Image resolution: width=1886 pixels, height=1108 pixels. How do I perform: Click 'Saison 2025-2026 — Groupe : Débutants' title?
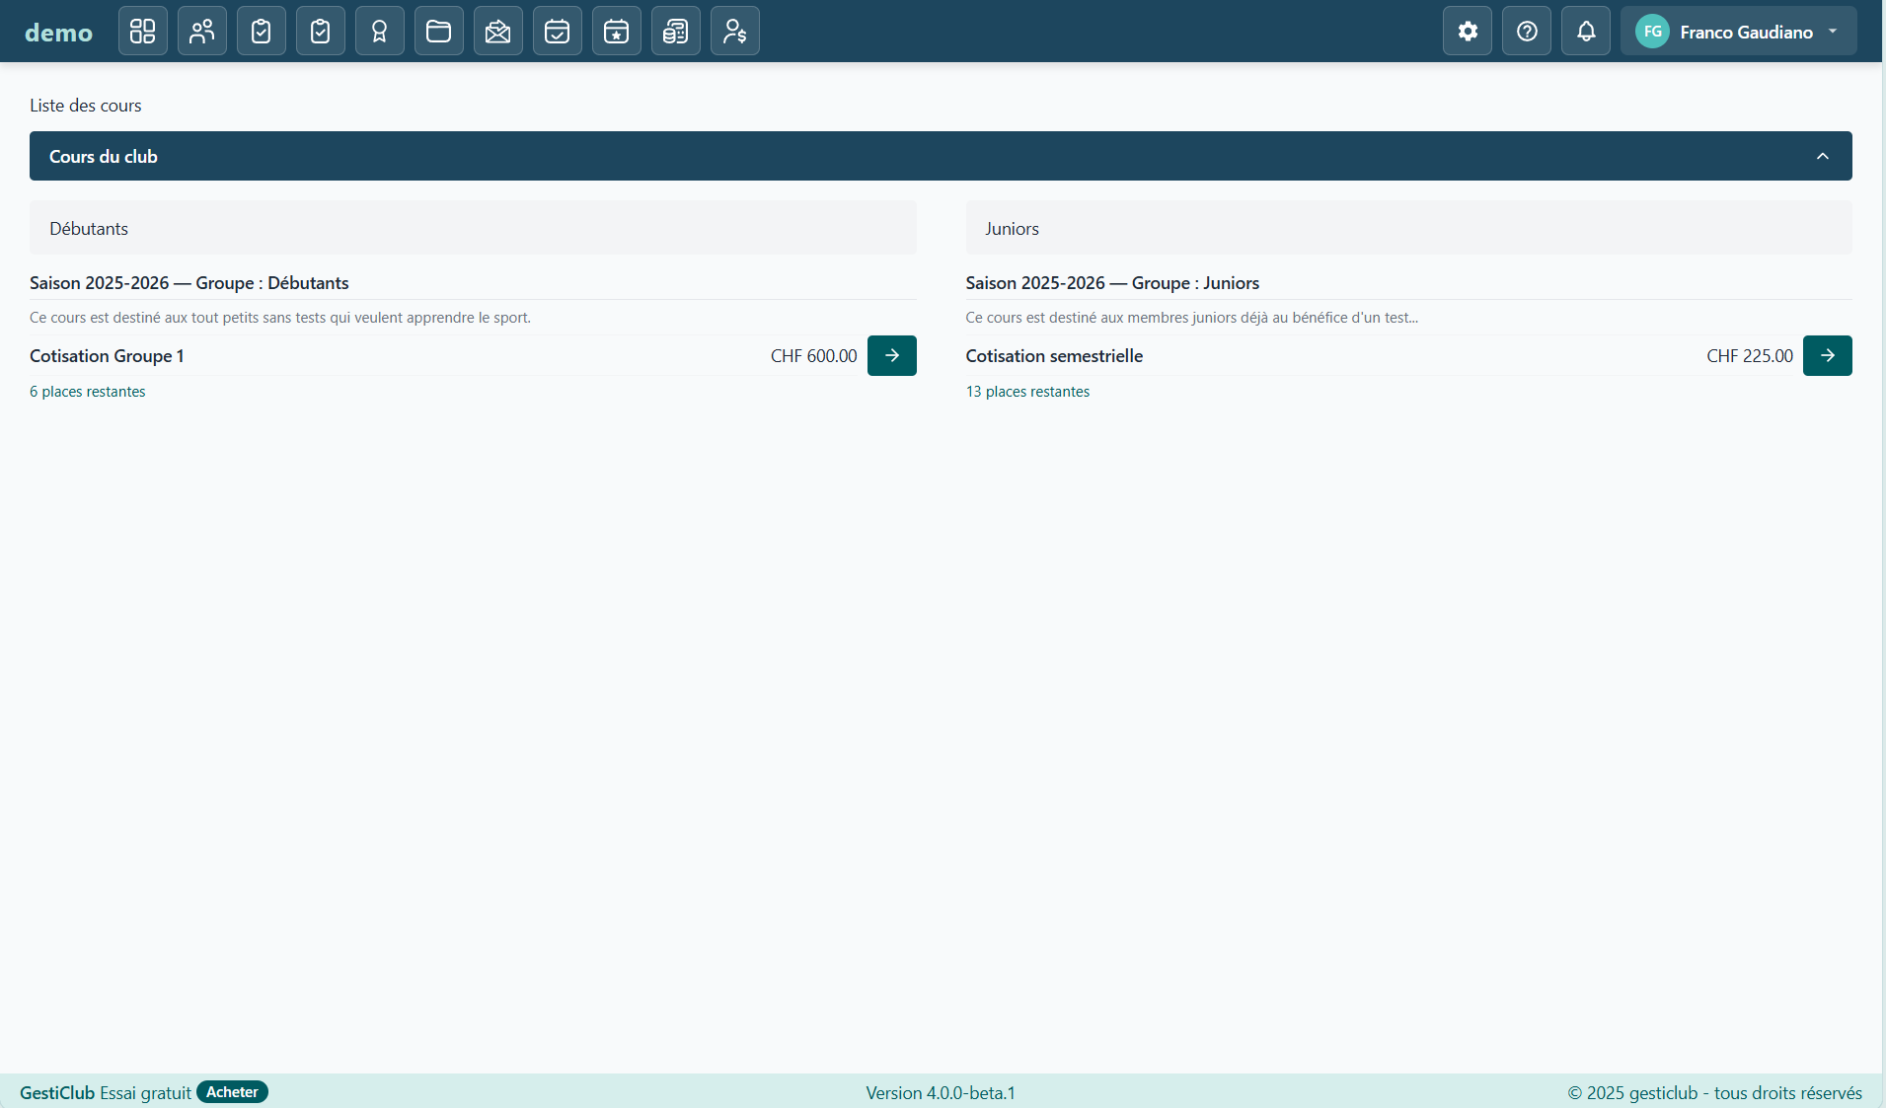coord(189,283)
